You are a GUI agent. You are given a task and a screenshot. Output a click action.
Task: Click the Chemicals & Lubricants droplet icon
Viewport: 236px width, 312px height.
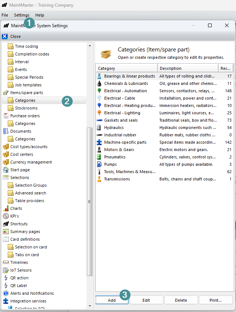point(99,83)
